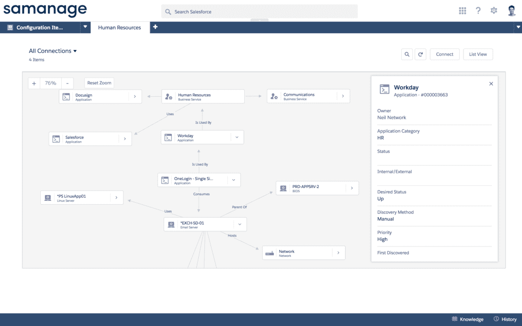Open the Configuration Items navigation dropdown arrow
Image resolution: width=522 pixels, height=326 pixels.
85,27
